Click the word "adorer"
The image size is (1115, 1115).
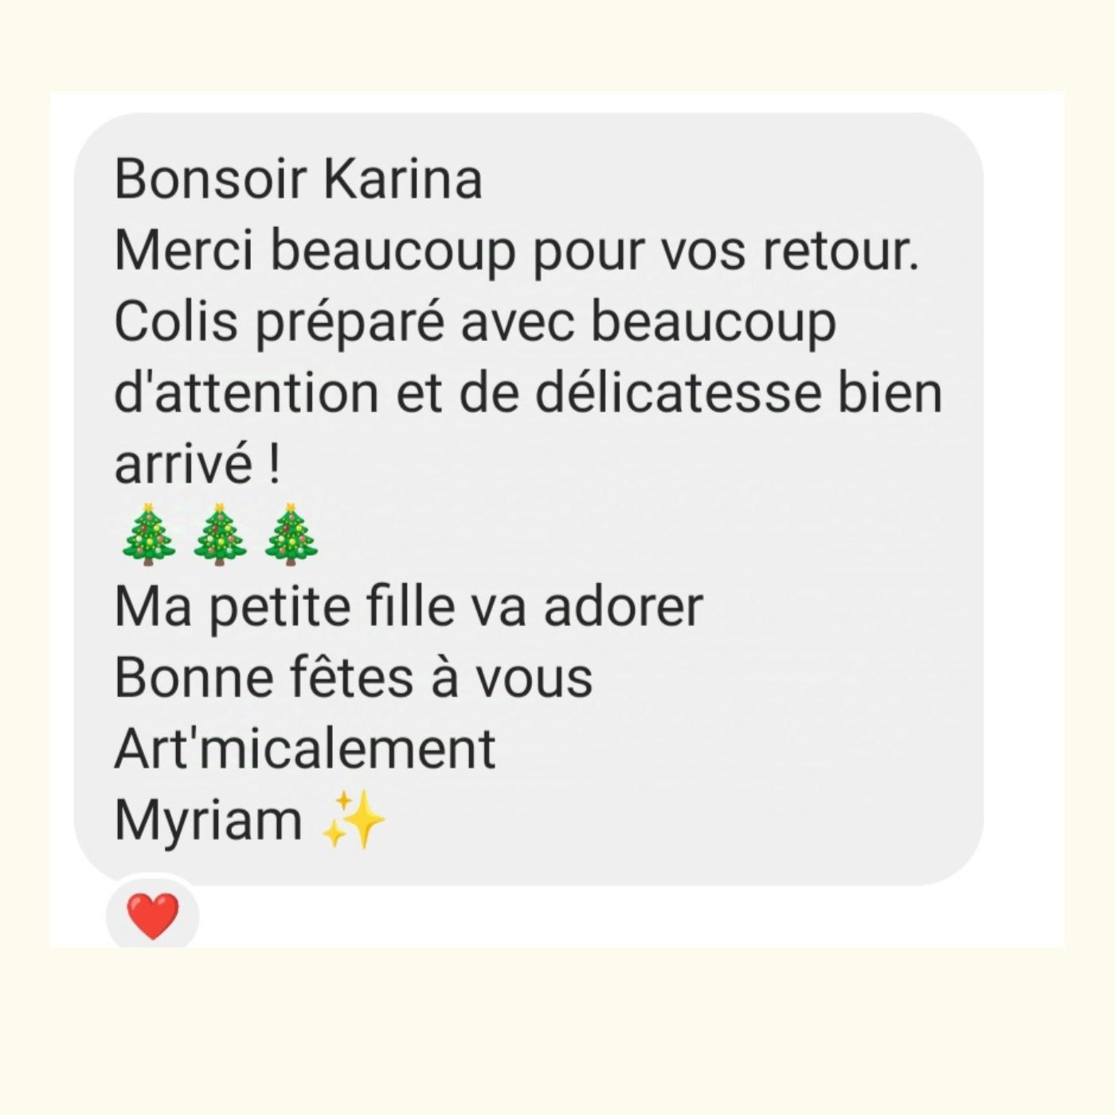click(x=623, y=607)
